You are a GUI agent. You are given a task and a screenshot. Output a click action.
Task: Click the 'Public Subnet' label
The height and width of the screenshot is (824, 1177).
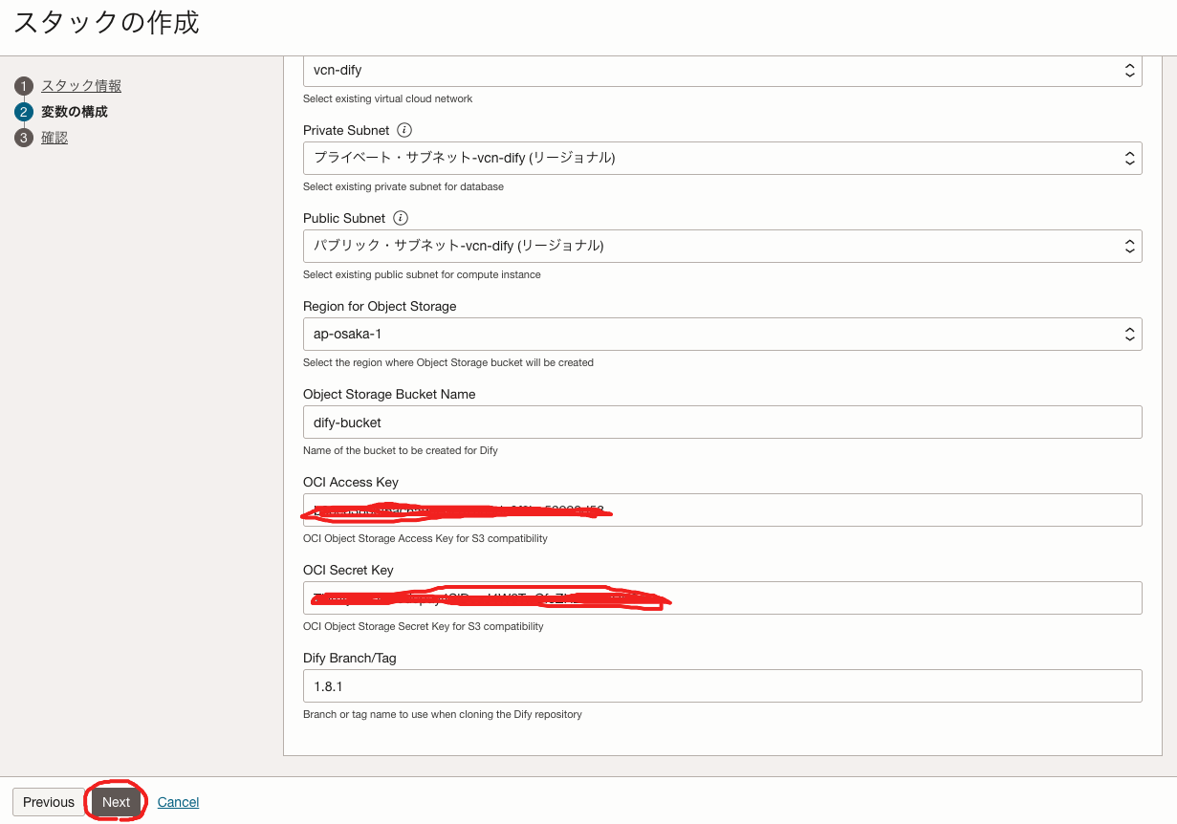[344, 218]
